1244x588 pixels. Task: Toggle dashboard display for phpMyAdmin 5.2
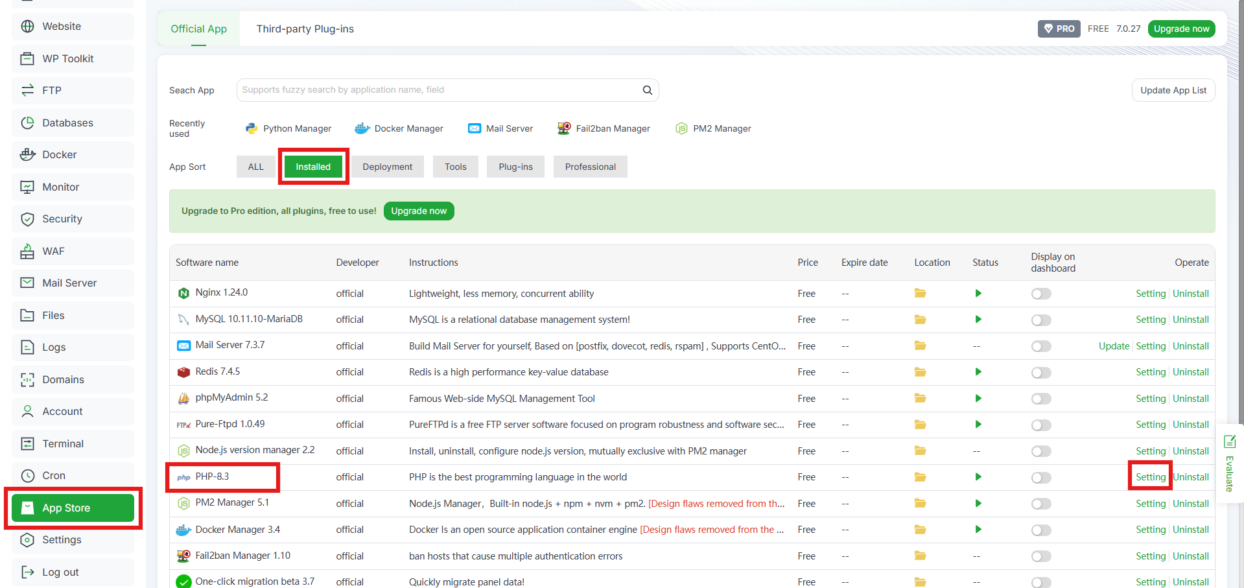point(1041,399)
